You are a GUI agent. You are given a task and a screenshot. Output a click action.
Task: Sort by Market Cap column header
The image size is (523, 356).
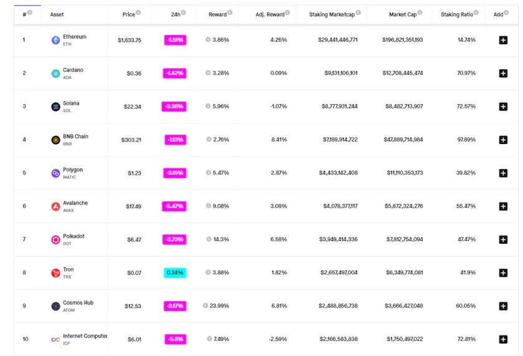click(x=403, y=14)
